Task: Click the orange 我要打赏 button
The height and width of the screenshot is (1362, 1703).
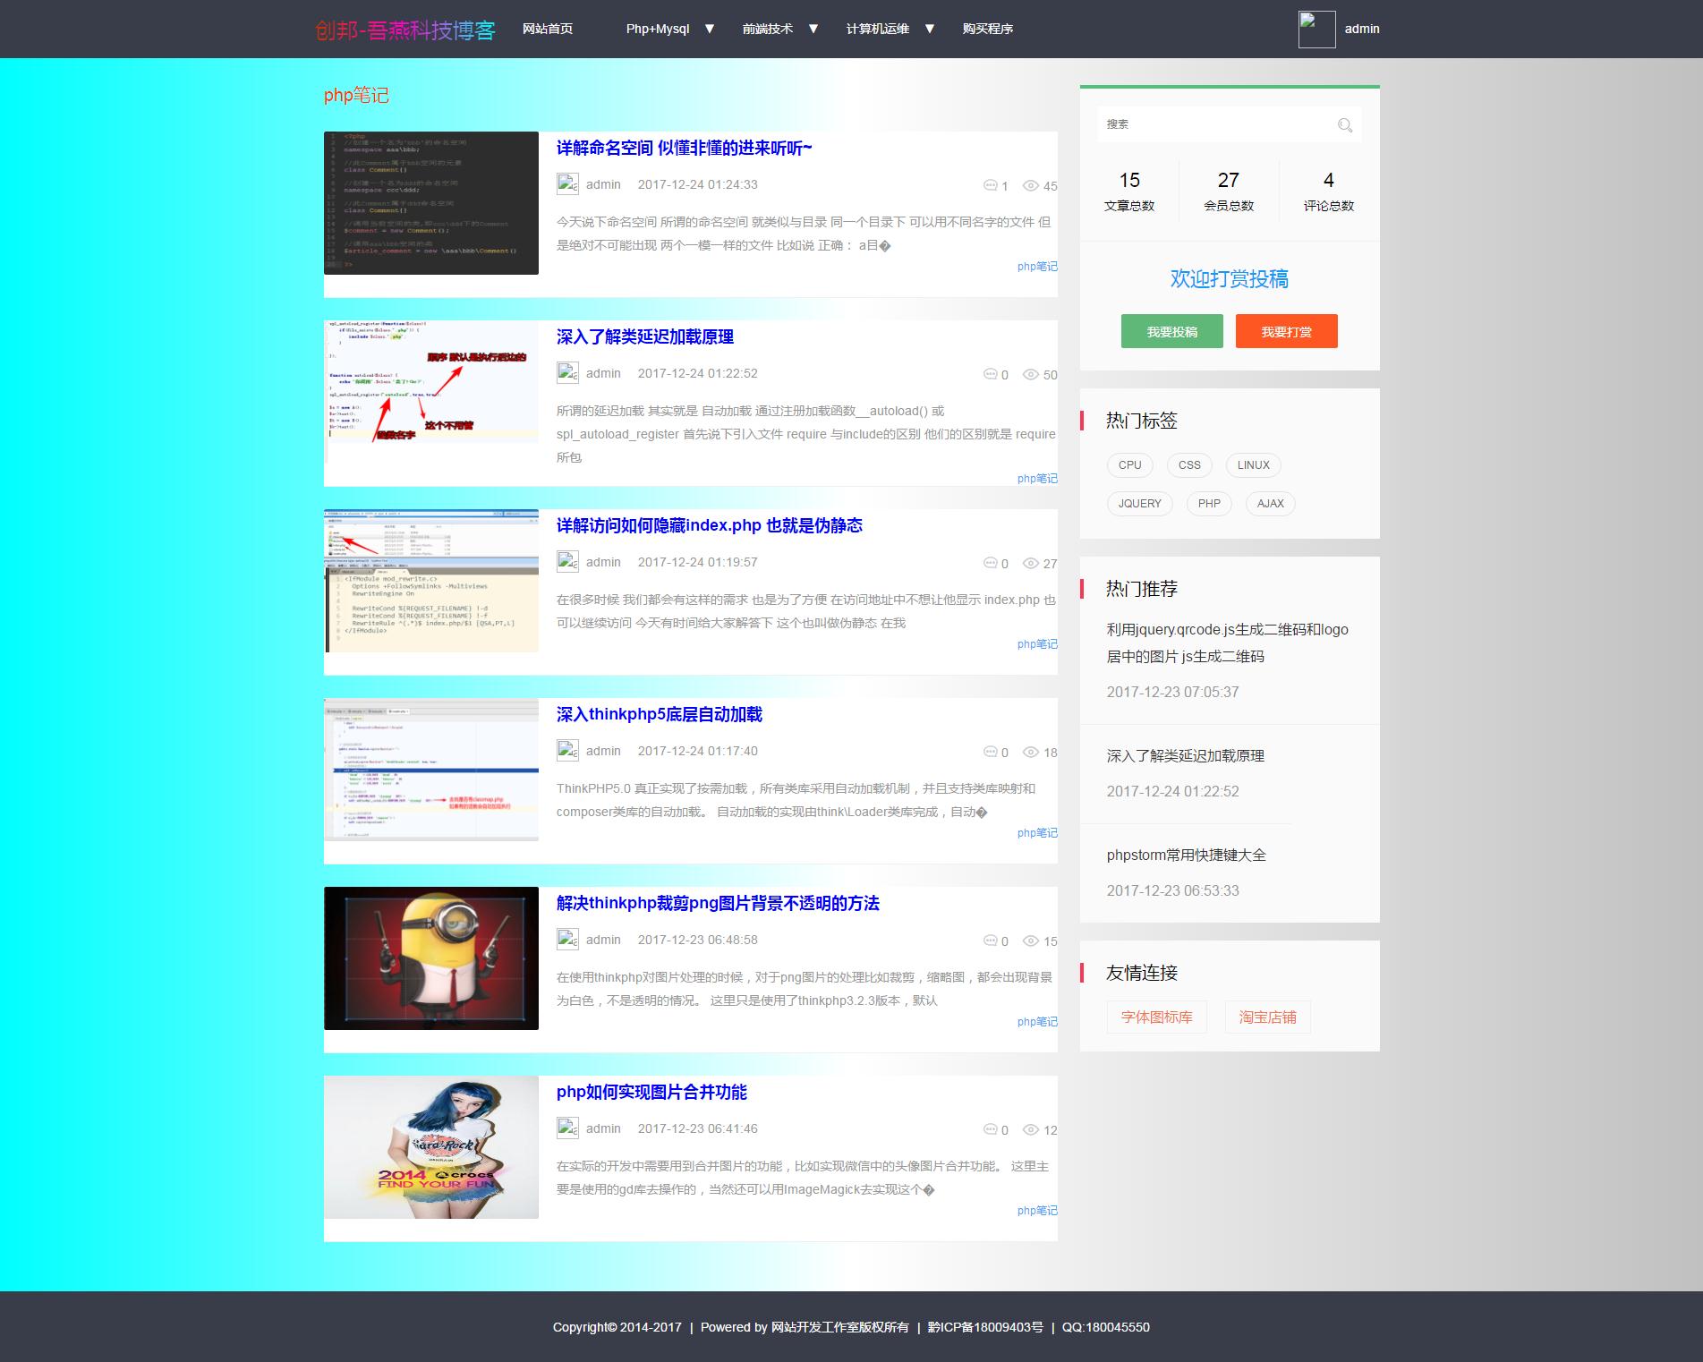Action: click(x=1286, y=331)
